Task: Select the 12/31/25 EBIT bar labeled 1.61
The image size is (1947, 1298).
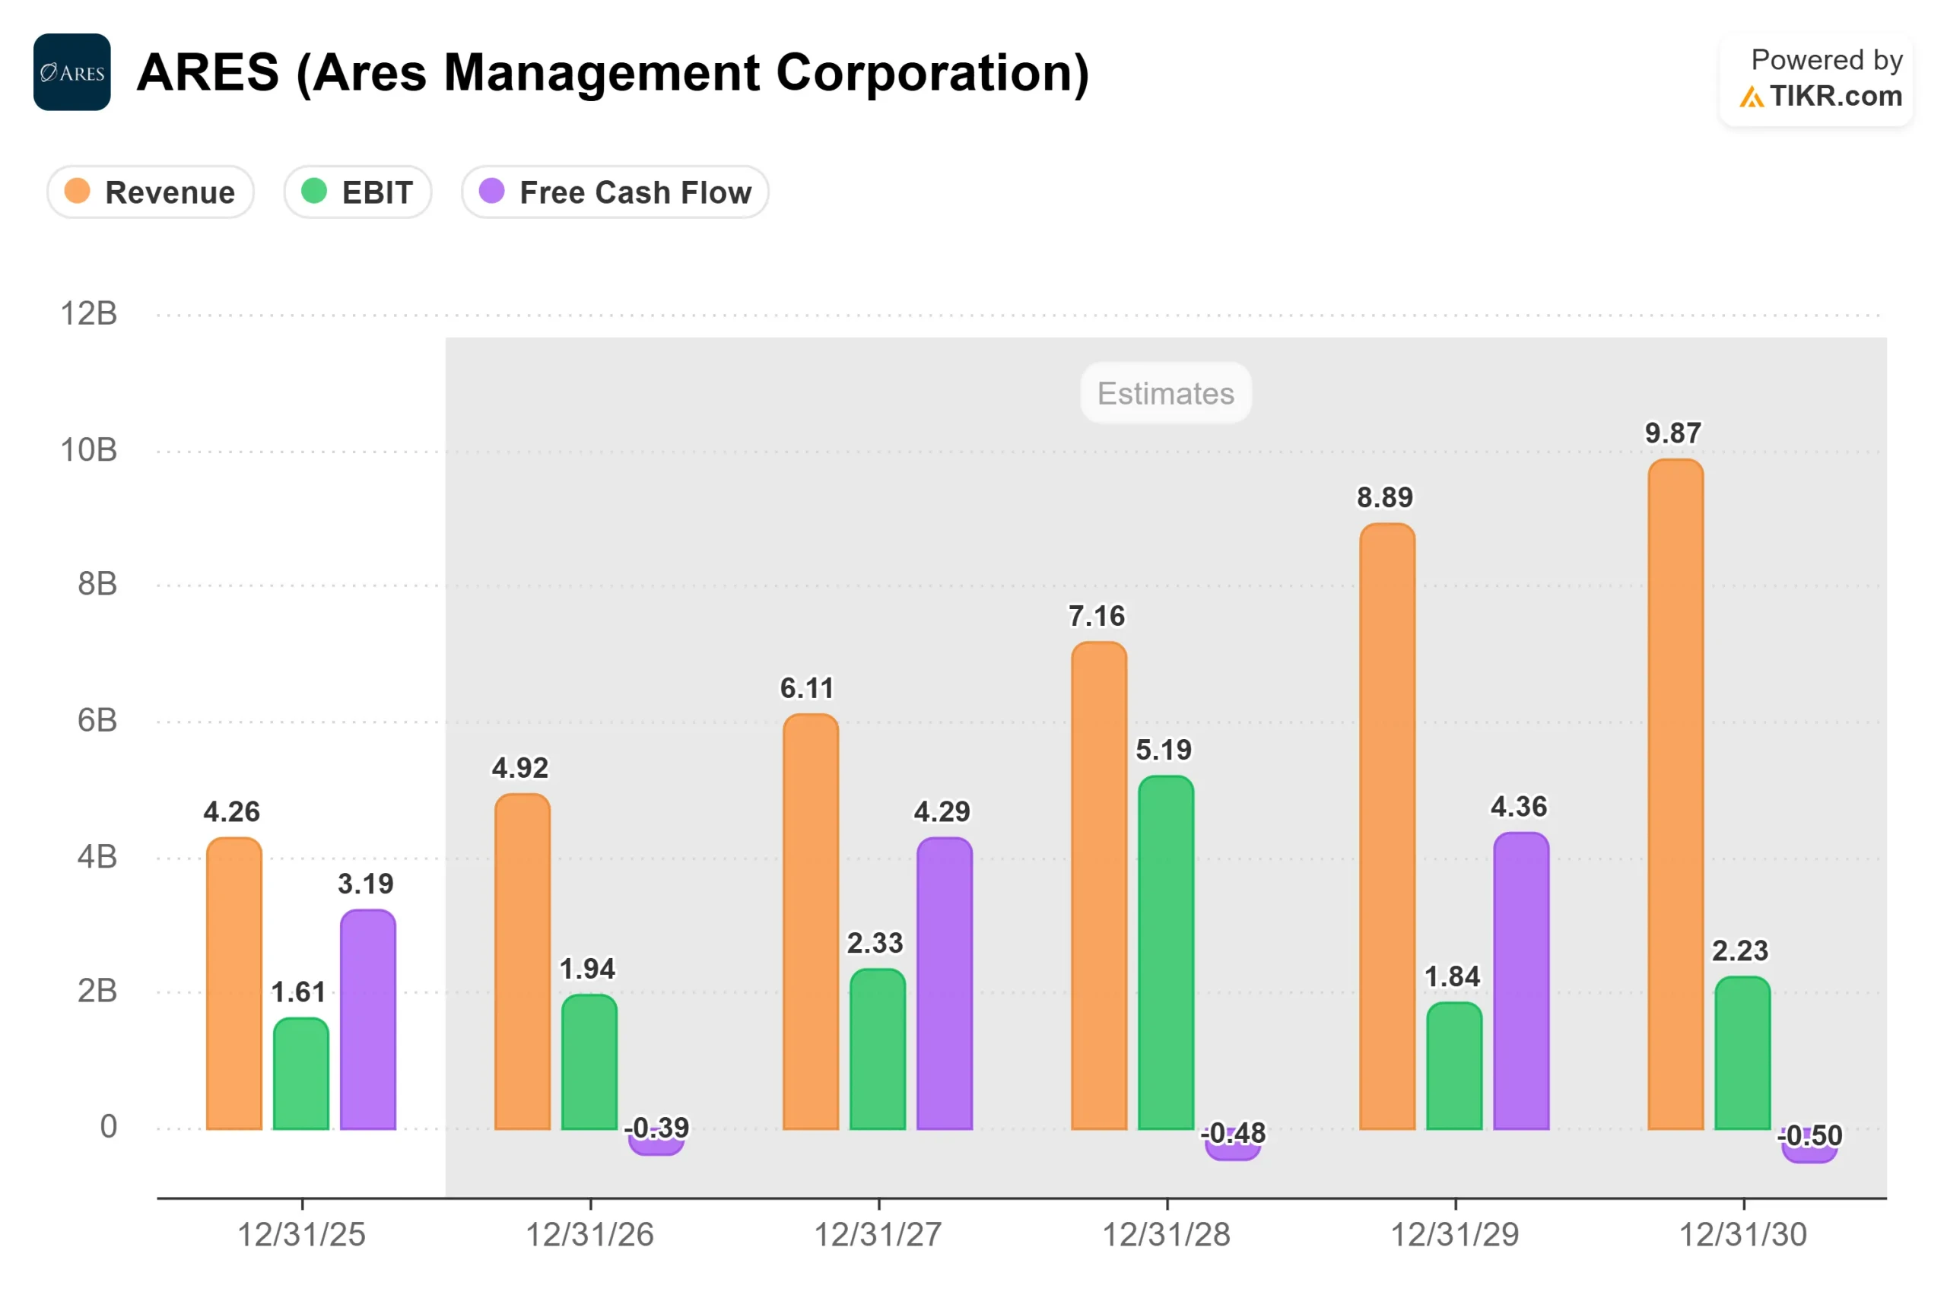Action: (x=301, y=1074)
